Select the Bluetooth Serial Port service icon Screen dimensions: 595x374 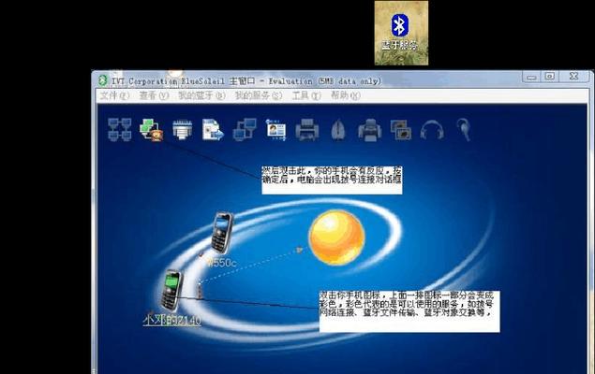pos(182,130)
